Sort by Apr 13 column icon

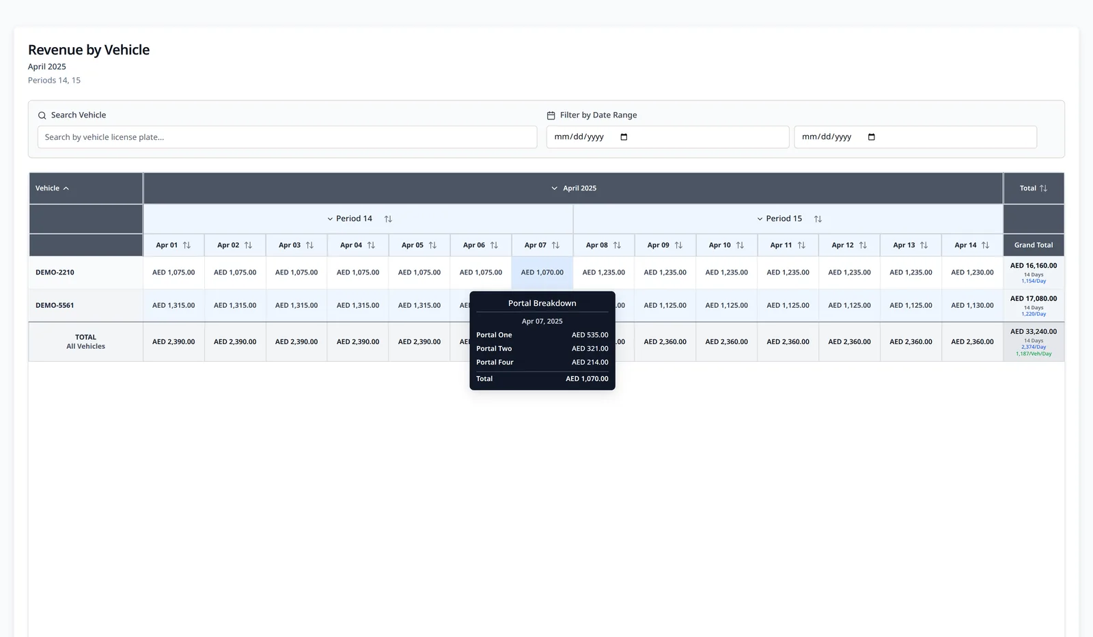click(924, 245)
